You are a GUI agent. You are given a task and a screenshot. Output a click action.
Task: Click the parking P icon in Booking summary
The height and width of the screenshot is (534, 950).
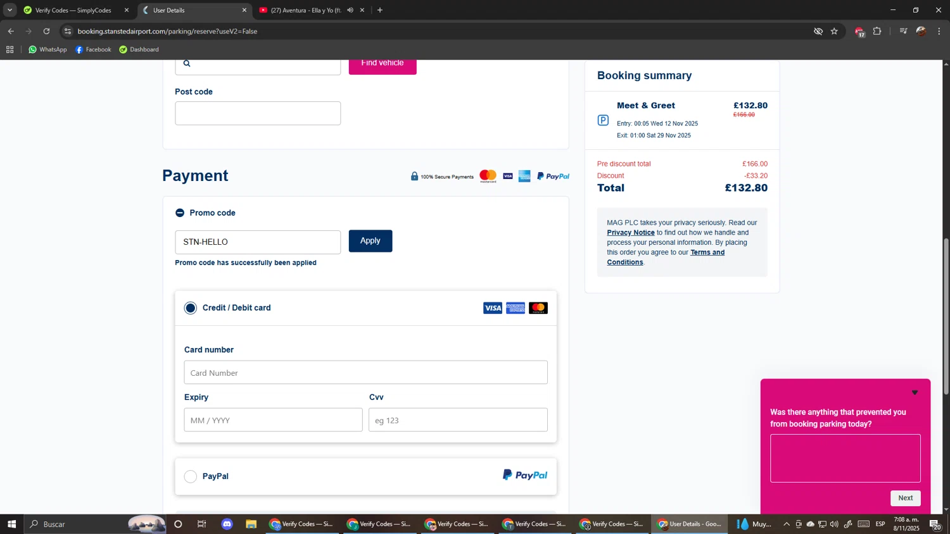(x=603, y=120)
